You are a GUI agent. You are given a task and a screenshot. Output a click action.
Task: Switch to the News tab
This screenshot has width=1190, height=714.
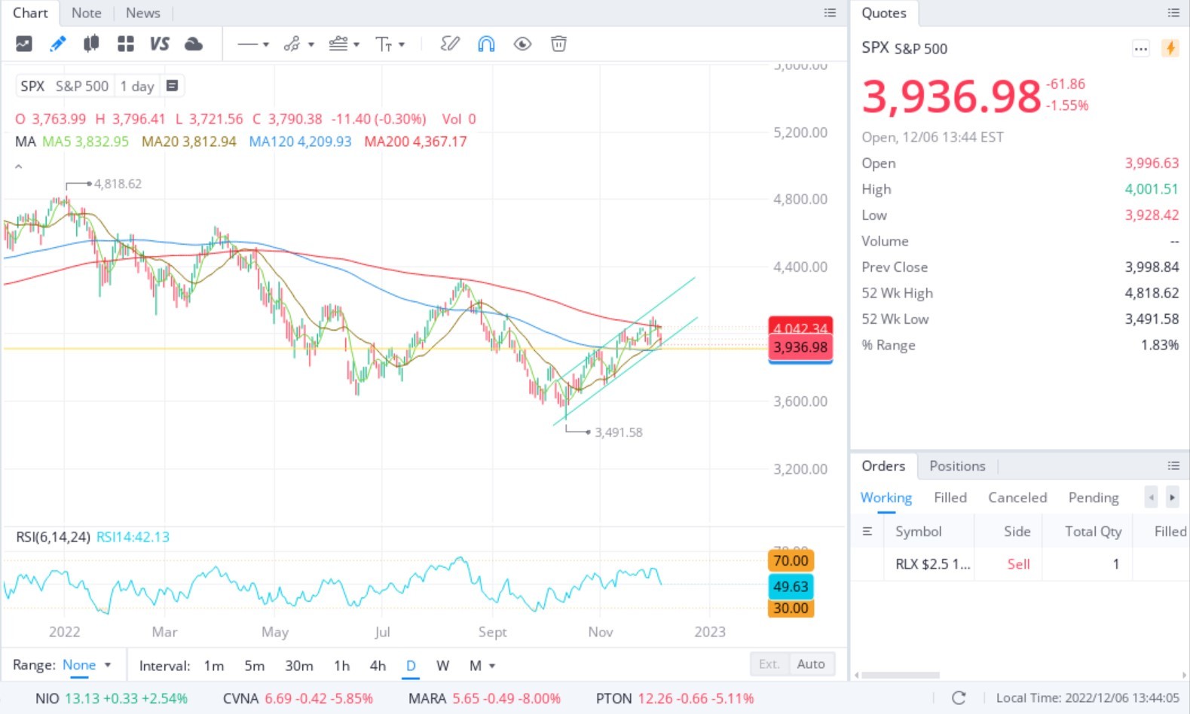click(x=142, y=13)
